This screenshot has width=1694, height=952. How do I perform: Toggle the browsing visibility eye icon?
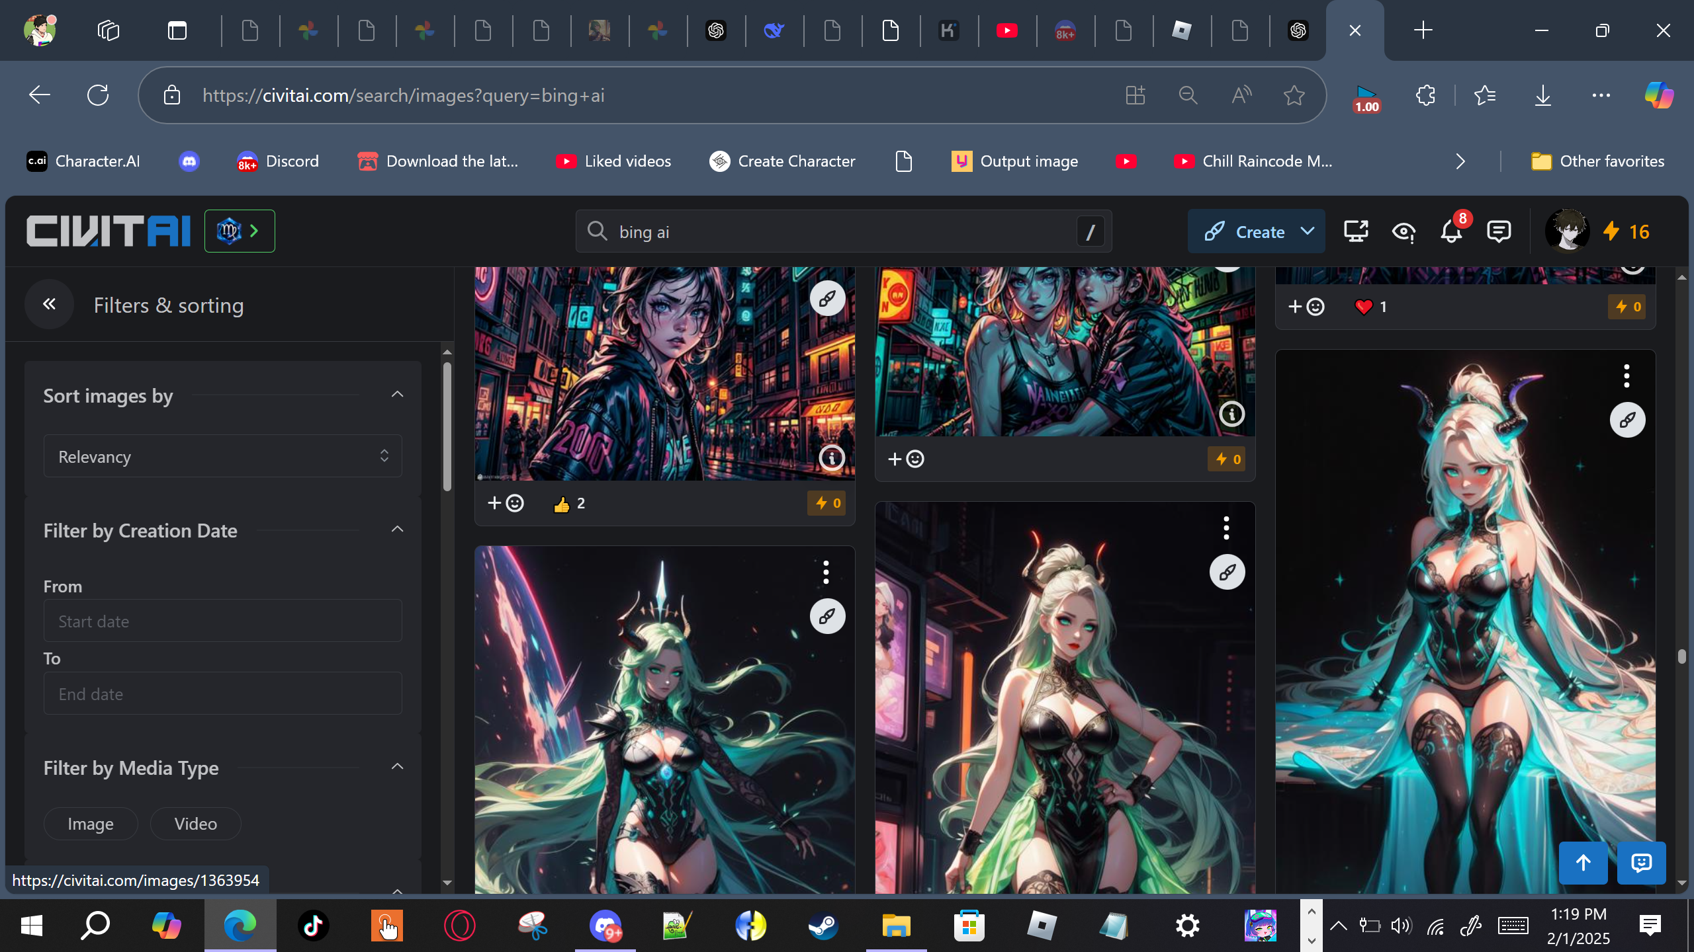coord(1403,232)
